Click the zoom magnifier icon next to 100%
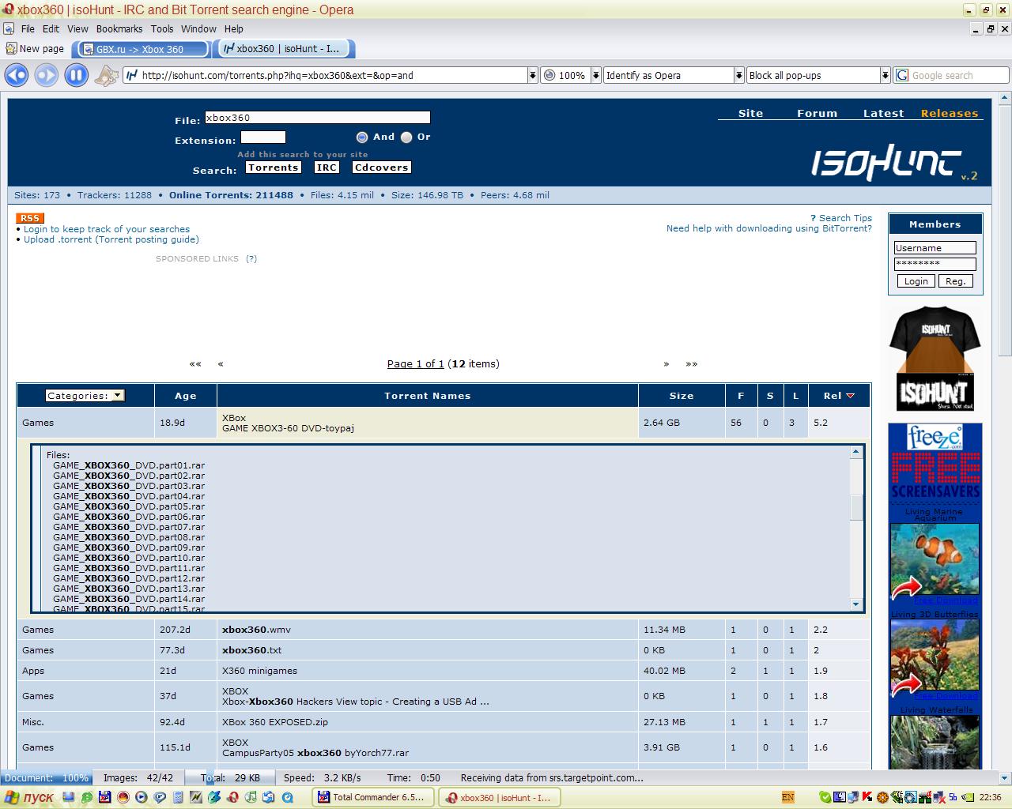This screenshot has width=1012, height=809. [x=549, y=76]
